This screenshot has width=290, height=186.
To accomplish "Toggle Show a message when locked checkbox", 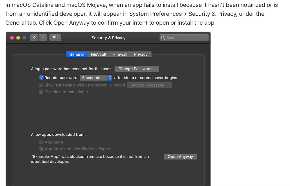I will [x=41, y=85].
